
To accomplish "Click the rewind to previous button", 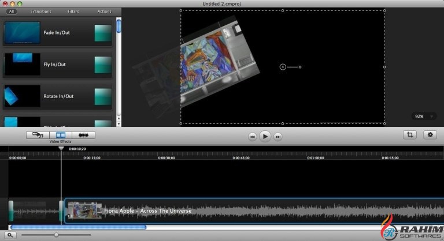I will coord(252,137).
